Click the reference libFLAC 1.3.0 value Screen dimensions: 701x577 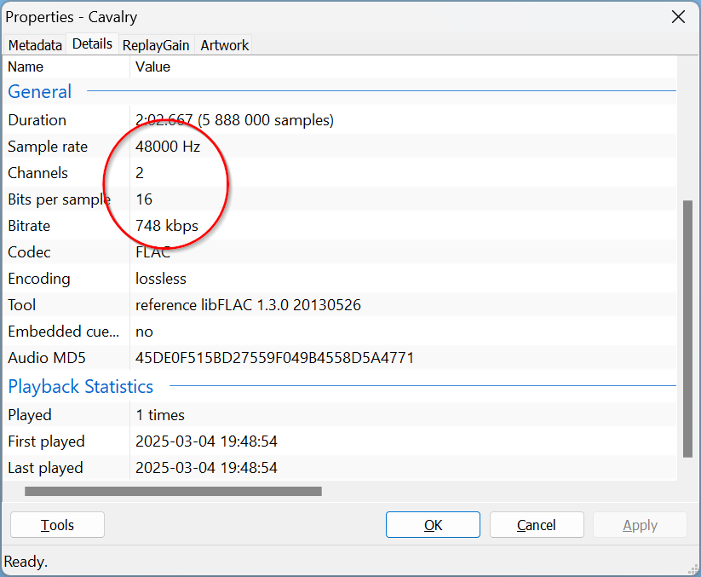(248, 304)
